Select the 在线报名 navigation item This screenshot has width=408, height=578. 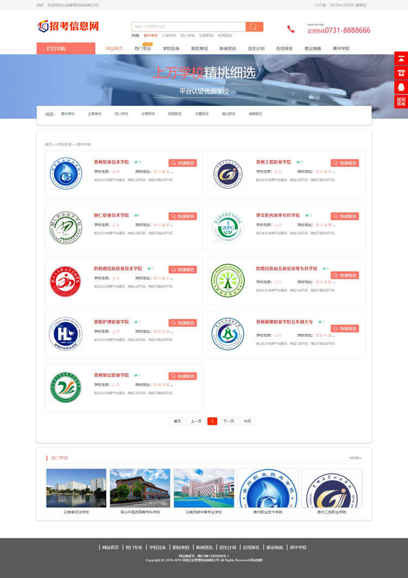pyautogui.click(x=285, y=48)
